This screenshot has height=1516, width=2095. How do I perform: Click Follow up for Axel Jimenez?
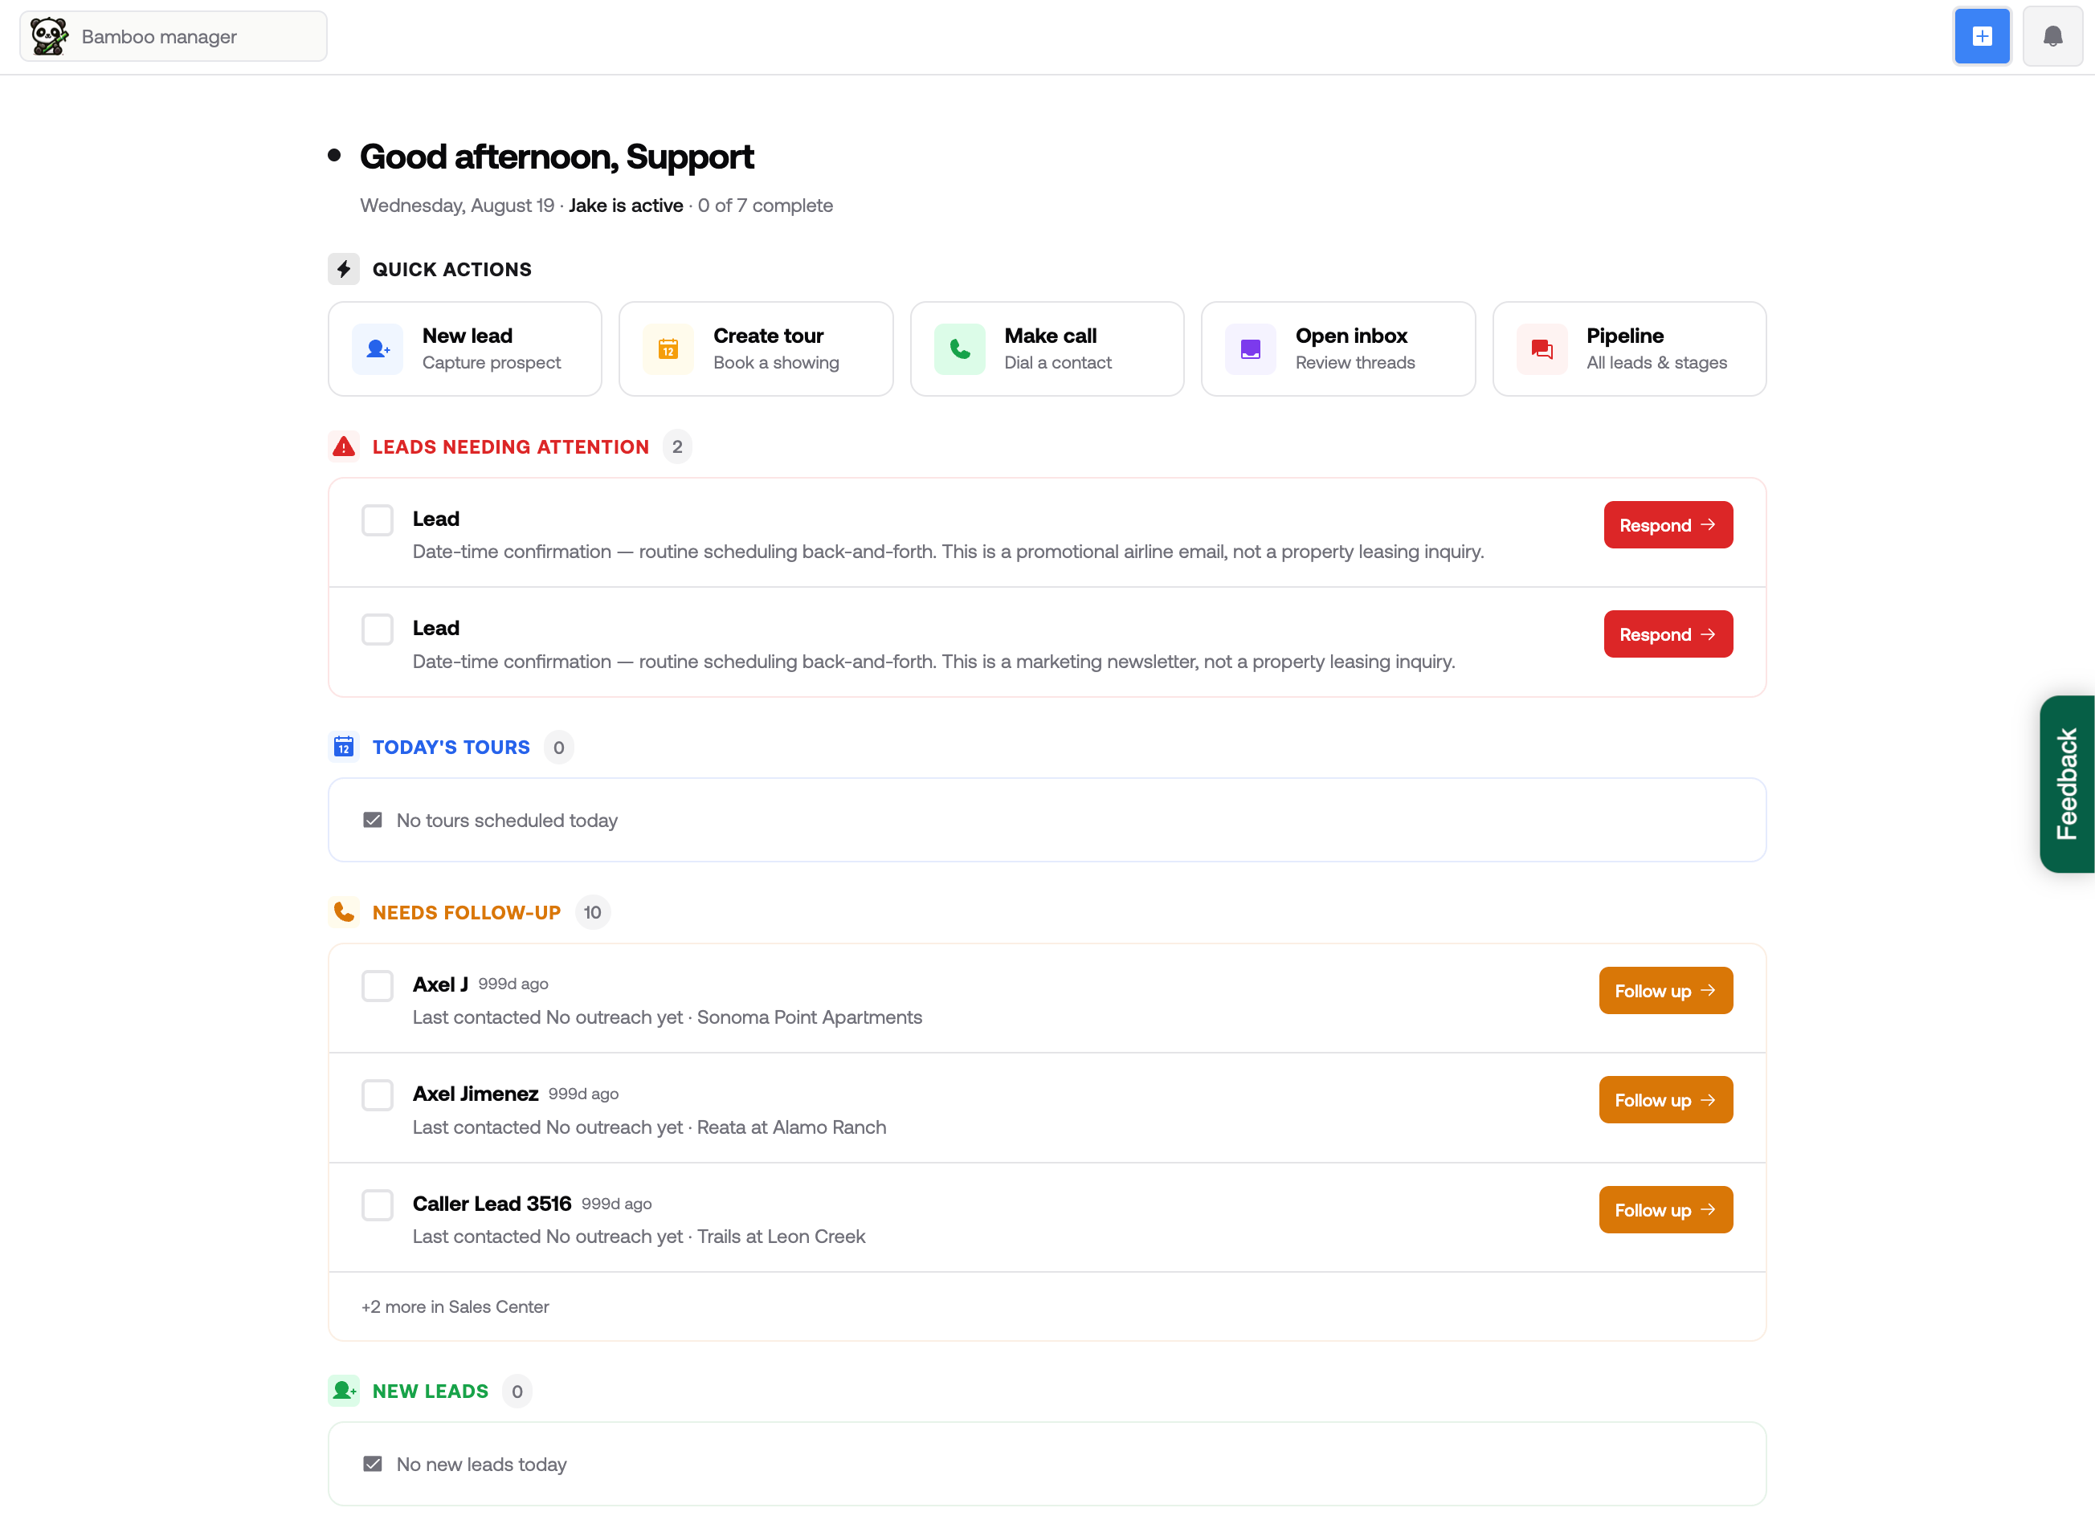[1665, 1099]
